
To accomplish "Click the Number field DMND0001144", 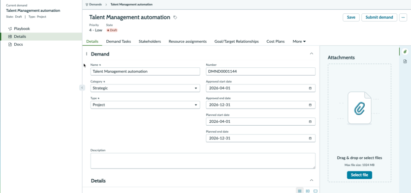I will coord(260,71).
